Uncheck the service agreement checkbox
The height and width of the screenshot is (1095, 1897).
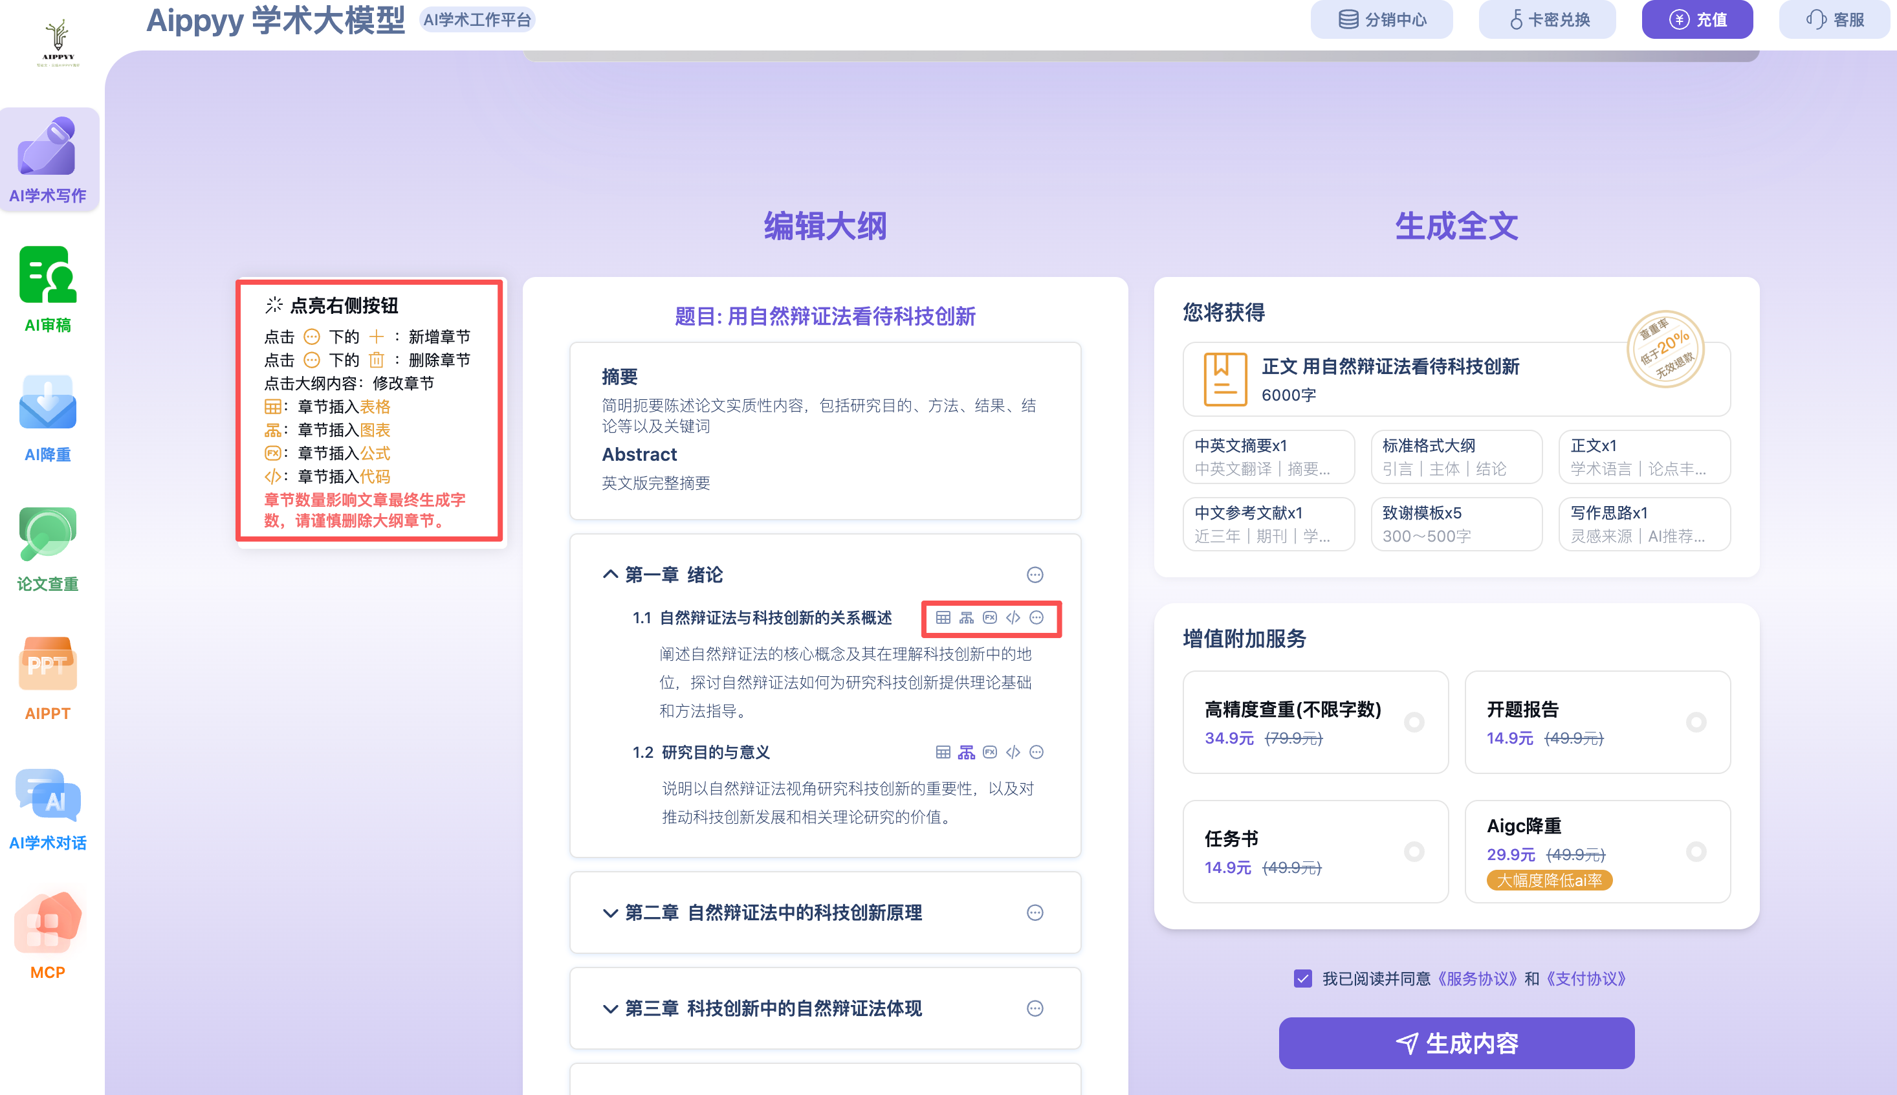(1302, 979)
